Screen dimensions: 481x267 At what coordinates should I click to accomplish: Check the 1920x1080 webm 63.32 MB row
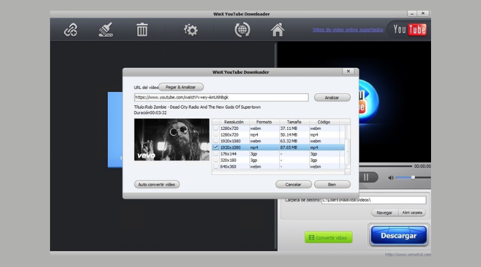(216, 141)
